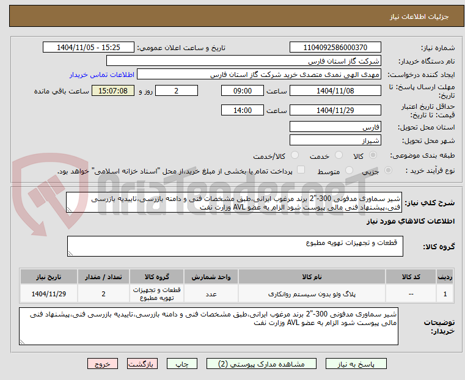Viewport: 465px width, 380px height.
Task: Click the price validity date 1404/11/29 field
Action: pyautogui.click(x=335, y=110)
